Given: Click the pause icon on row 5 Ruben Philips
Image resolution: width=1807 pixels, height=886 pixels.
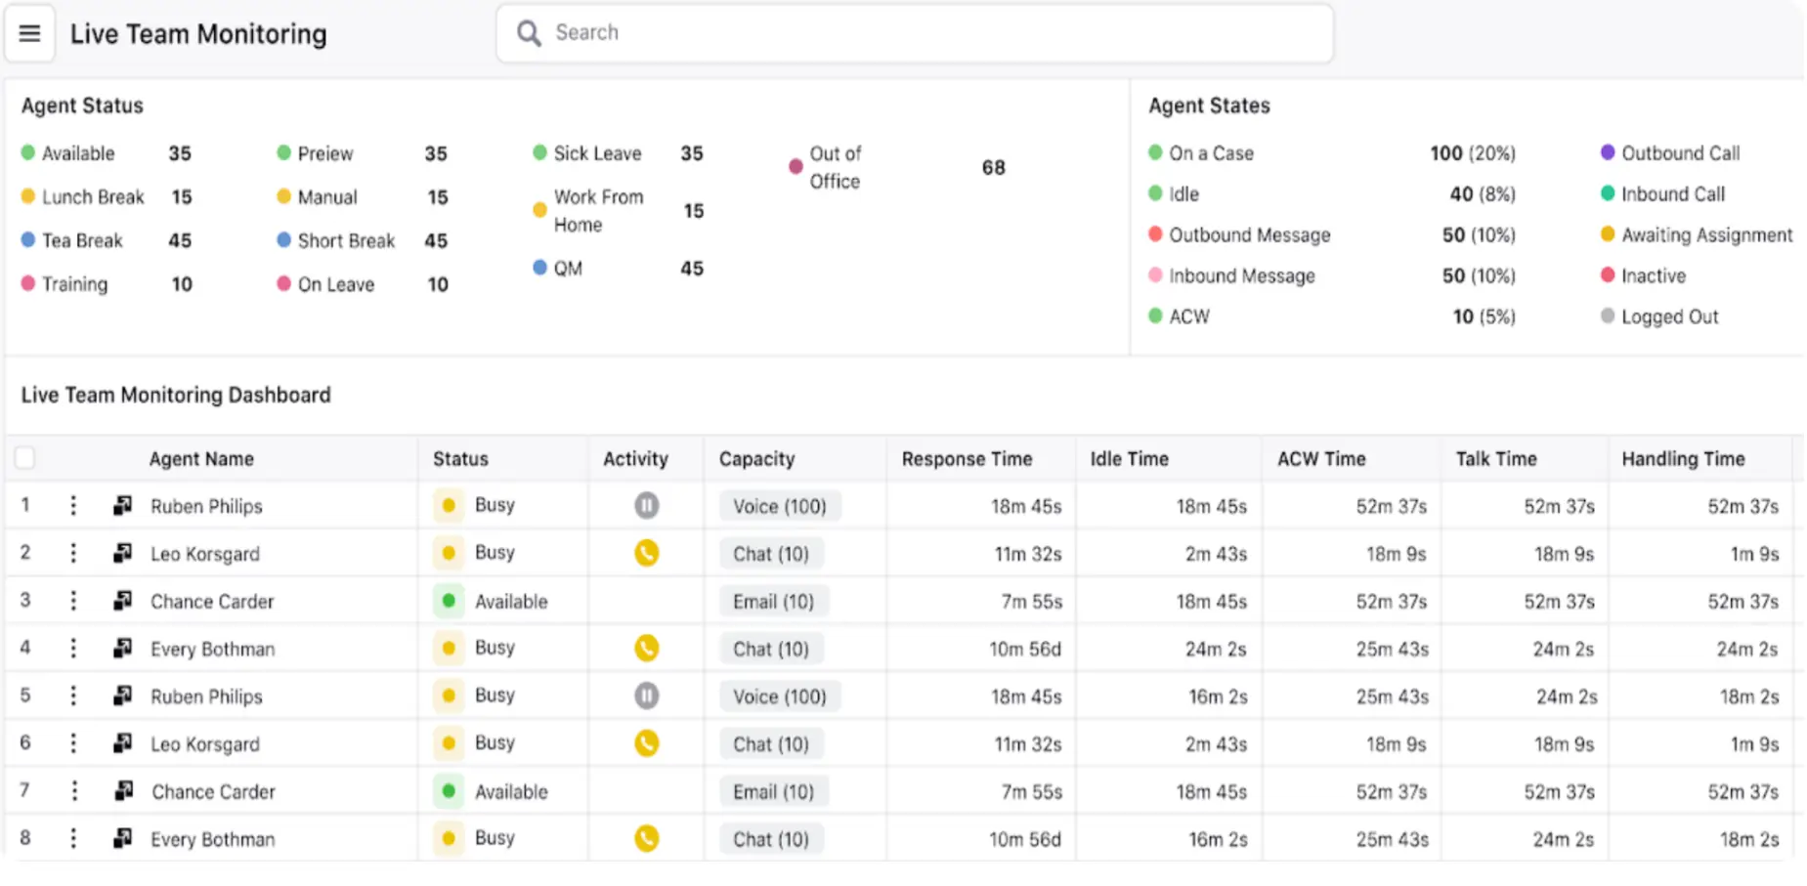Looking at the screenshot, I should coord(646,696).
